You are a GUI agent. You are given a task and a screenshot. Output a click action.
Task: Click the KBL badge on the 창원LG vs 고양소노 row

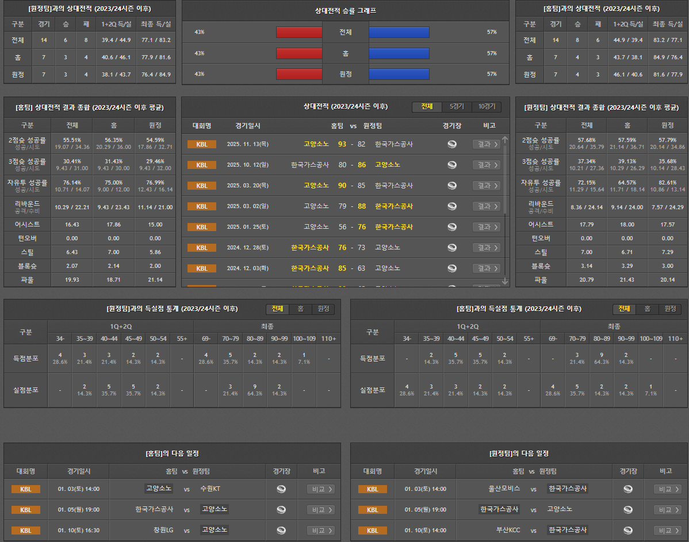click(26, 531)
